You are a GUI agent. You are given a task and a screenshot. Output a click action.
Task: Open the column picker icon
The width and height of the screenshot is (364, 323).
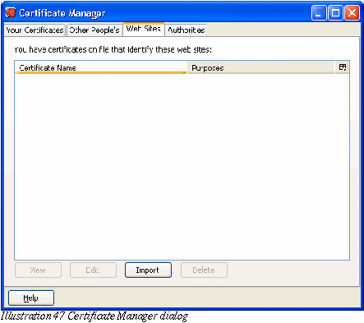[x=343, y=67]
